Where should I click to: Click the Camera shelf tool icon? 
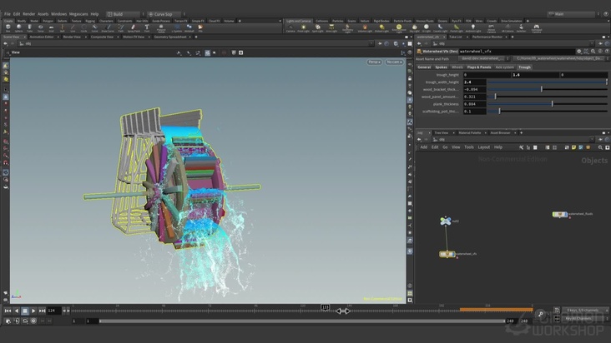coord(290,28)
